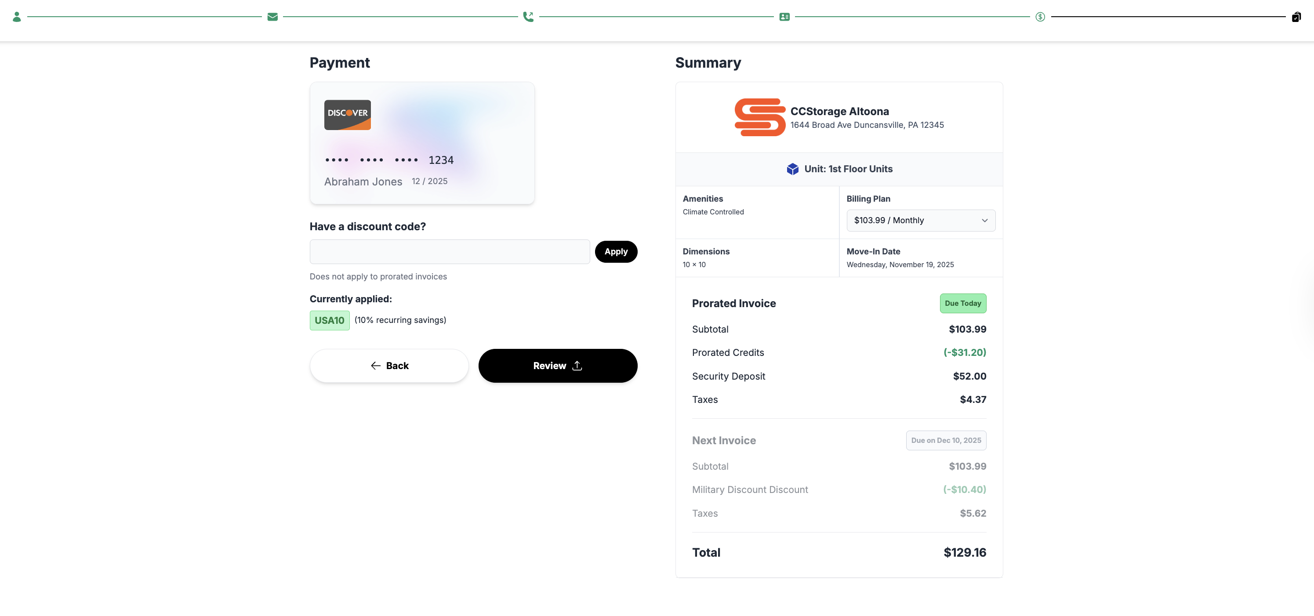Click the blue cube unit icon
This screenshot has width=1314, height=616.
[x=792, y=169]
